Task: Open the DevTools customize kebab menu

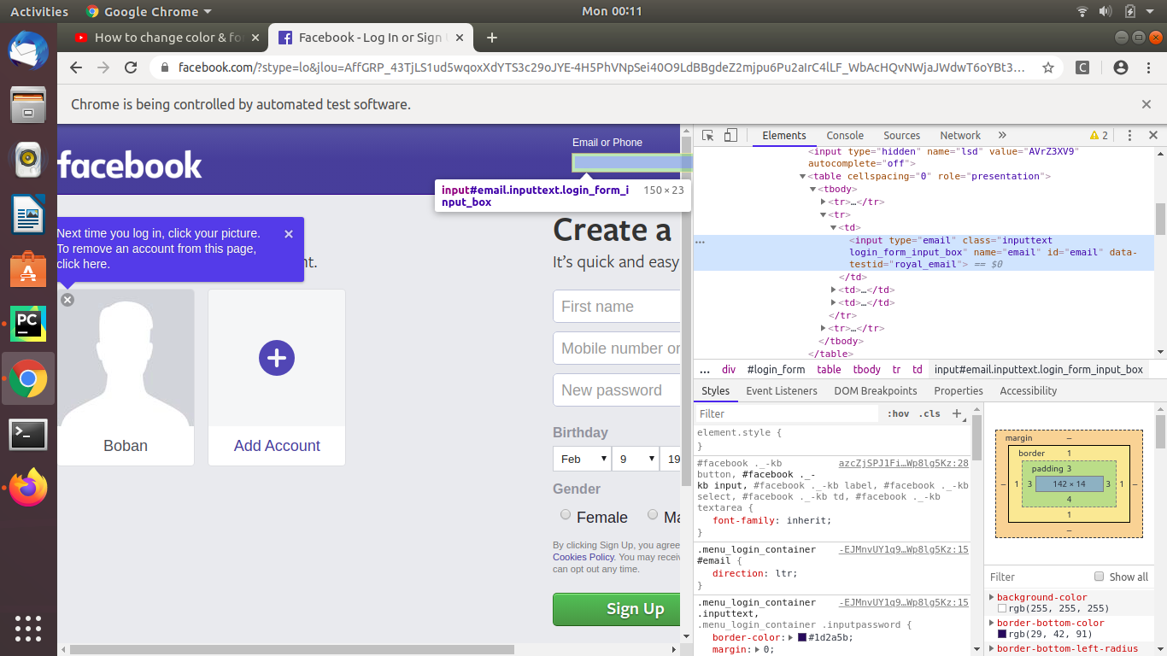Action: pyautogui.click(x=1129, y=136)
